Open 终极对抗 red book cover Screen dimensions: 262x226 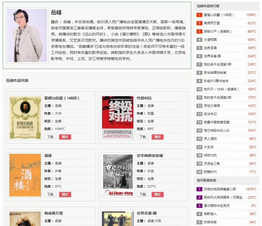[x=118, y=118]
